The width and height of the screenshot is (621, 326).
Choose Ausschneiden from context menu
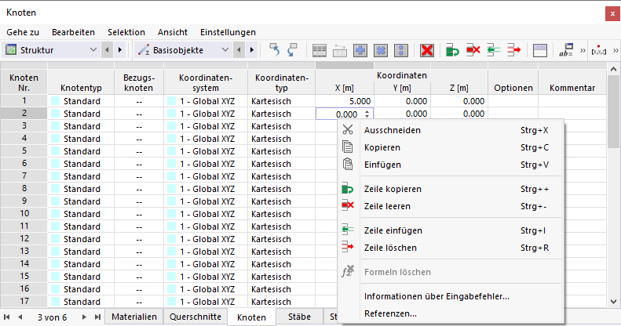pos(451,130)
